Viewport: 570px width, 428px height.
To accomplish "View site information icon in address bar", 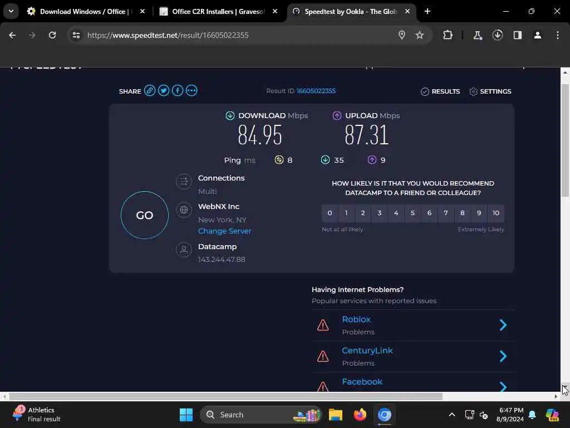I will (x=76, y=35).
